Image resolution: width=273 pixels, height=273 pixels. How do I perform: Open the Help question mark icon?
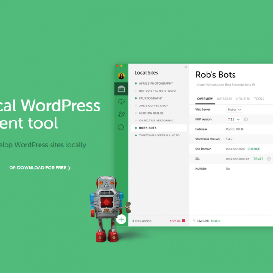pos(121,127)
